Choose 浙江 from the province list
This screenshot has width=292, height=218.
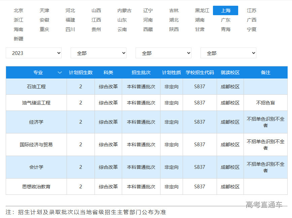coord(19,20)
